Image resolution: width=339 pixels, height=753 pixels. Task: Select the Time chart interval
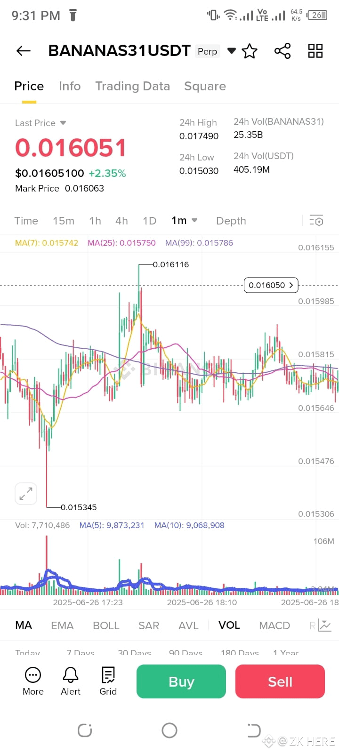tap(26, 221)
